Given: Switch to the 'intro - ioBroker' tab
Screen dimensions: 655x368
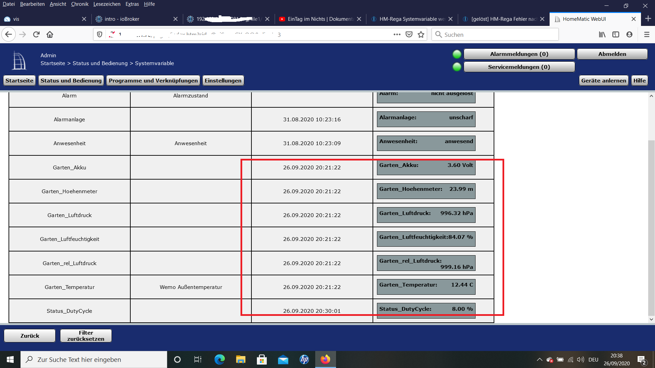Looking at the screenshot, I should [x=136, y=19].
